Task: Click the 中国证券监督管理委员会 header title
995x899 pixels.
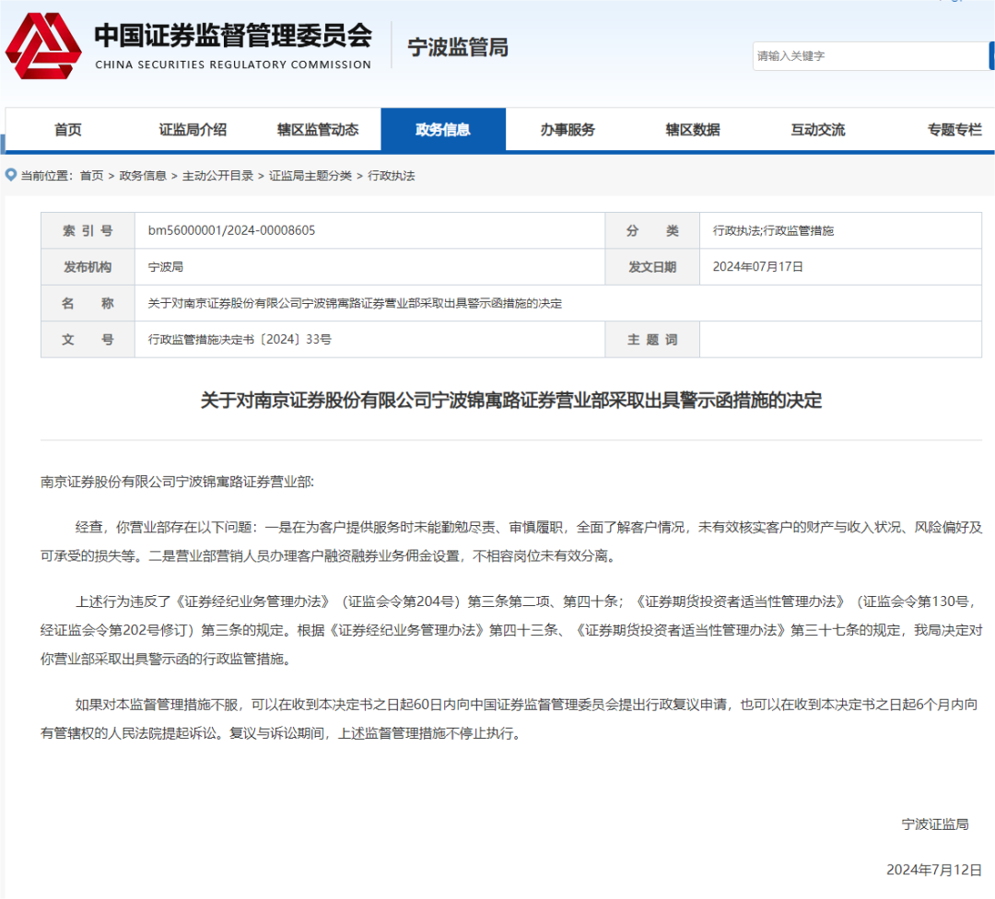Action: click(x=233, y=36)
